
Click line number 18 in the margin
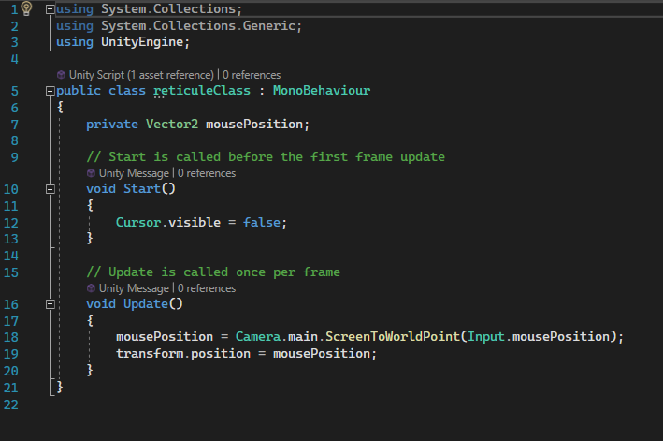tap(11, 337)
